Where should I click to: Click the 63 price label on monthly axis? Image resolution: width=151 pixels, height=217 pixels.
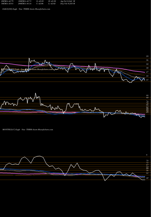click(147, 167)
